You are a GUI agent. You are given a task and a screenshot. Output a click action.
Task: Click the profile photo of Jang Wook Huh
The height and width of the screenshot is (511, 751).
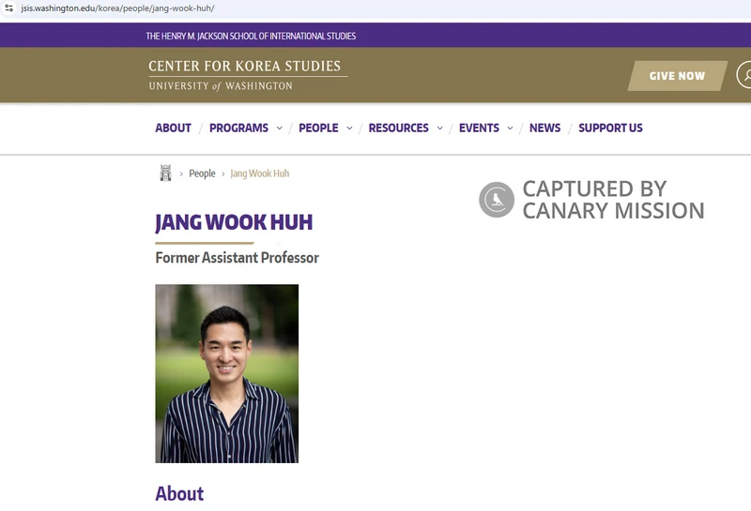point(226,373)
